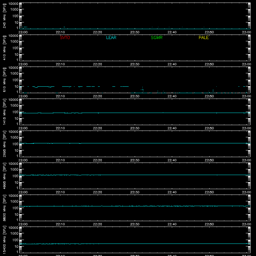Click the 100 tick on 610 MHz axis

point(15,80)
